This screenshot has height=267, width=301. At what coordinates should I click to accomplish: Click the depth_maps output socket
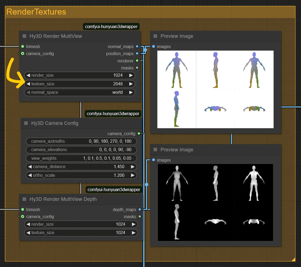click(x=140, y=210)
